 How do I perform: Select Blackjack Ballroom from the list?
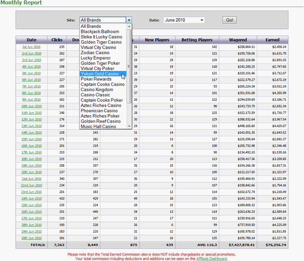tap(103, 31)
